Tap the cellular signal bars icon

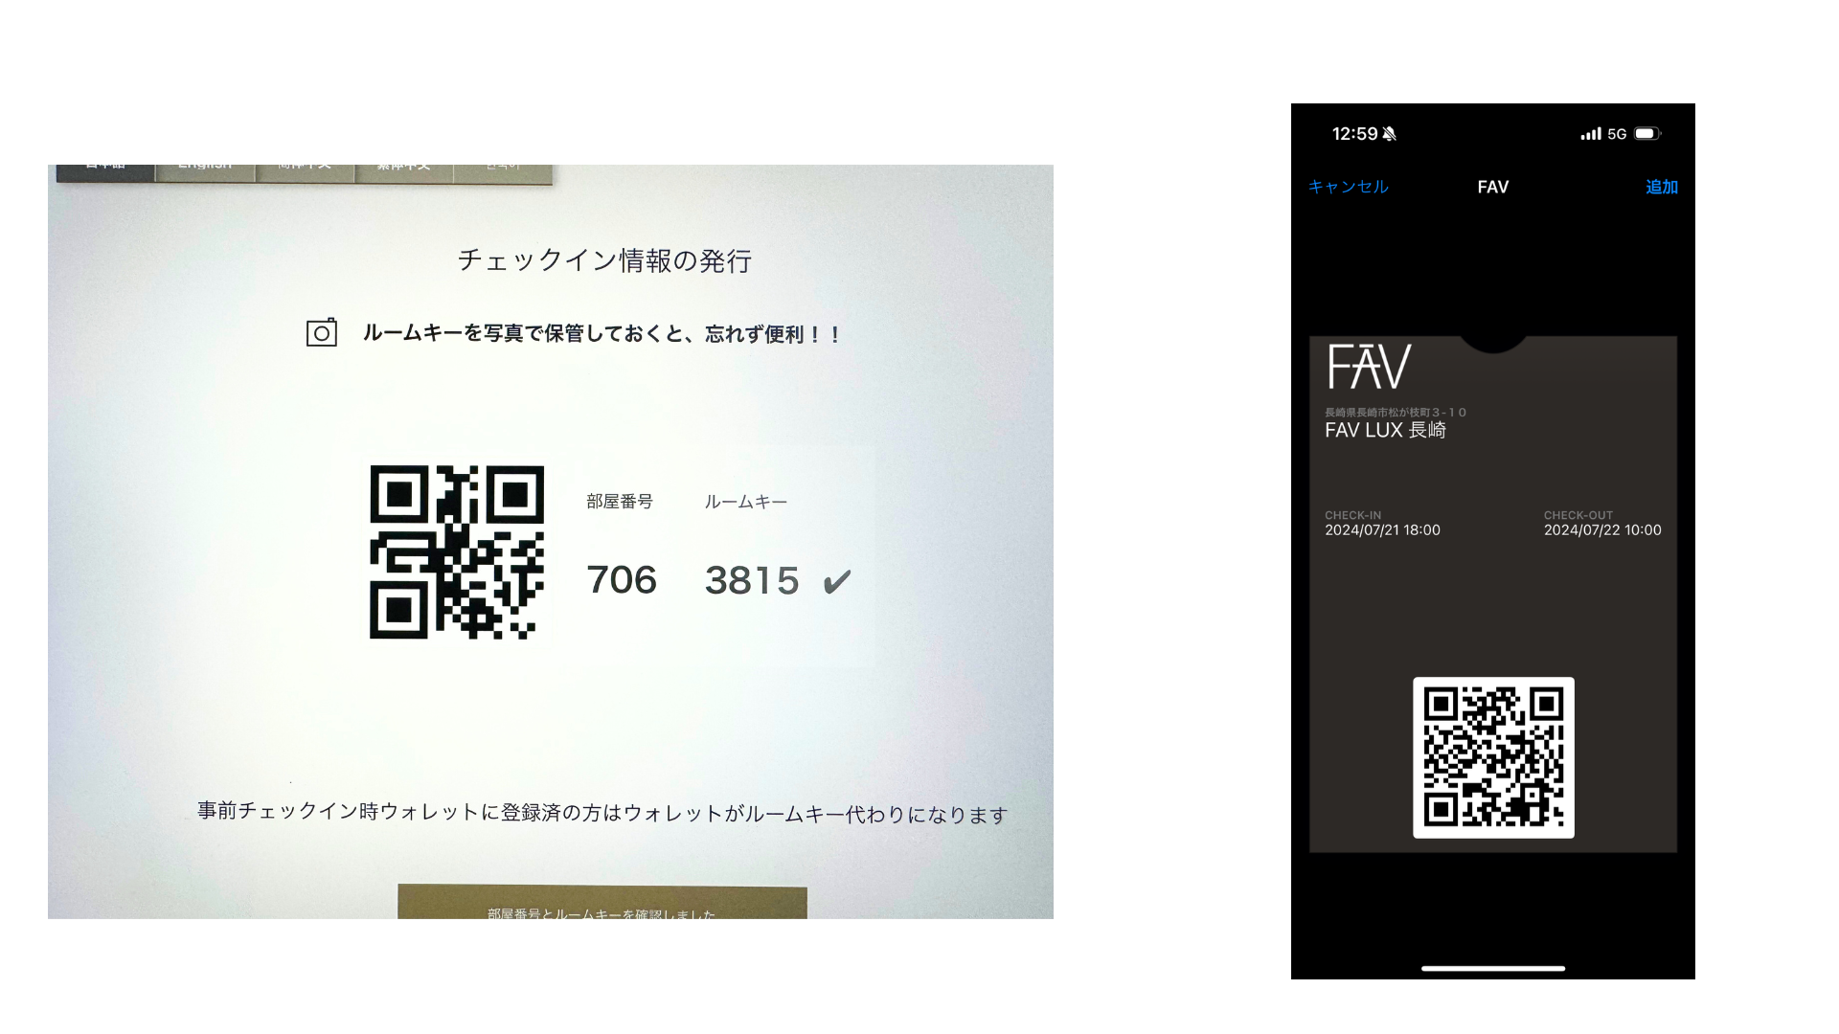pos(1590,134)
